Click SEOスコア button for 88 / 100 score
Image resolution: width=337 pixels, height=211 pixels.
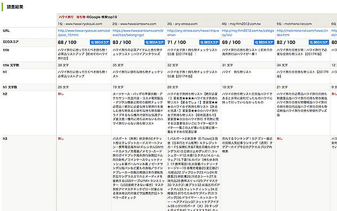pos(100,42)
